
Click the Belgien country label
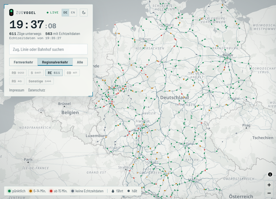click(70, 113)
